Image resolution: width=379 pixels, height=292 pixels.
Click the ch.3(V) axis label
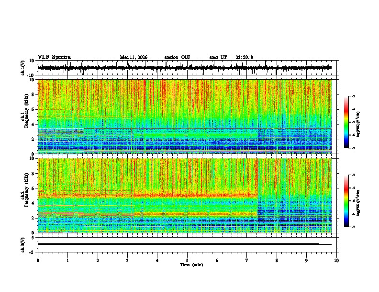pyautogui.click(x=23, y=245)
